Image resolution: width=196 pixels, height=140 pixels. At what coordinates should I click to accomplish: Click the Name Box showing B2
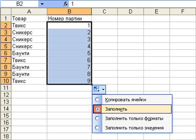pos(20,4)
